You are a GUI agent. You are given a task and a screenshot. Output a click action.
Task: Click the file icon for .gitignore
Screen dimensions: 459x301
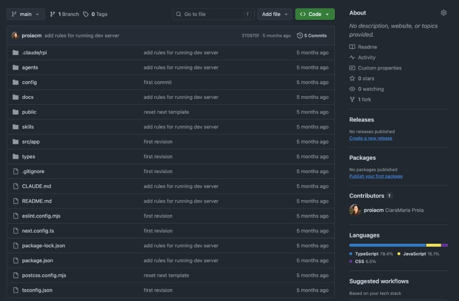point(16,171)
